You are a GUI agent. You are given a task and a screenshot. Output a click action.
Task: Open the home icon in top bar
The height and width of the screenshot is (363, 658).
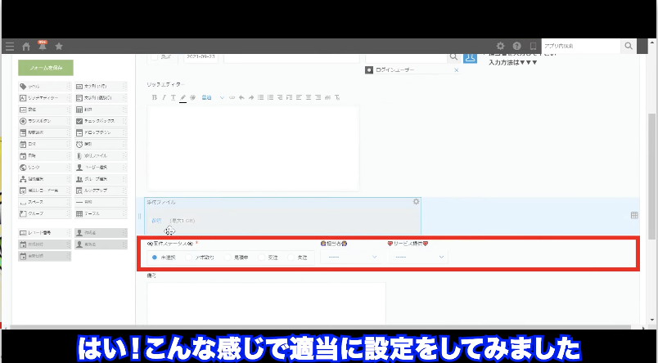(x=27, y=46)
